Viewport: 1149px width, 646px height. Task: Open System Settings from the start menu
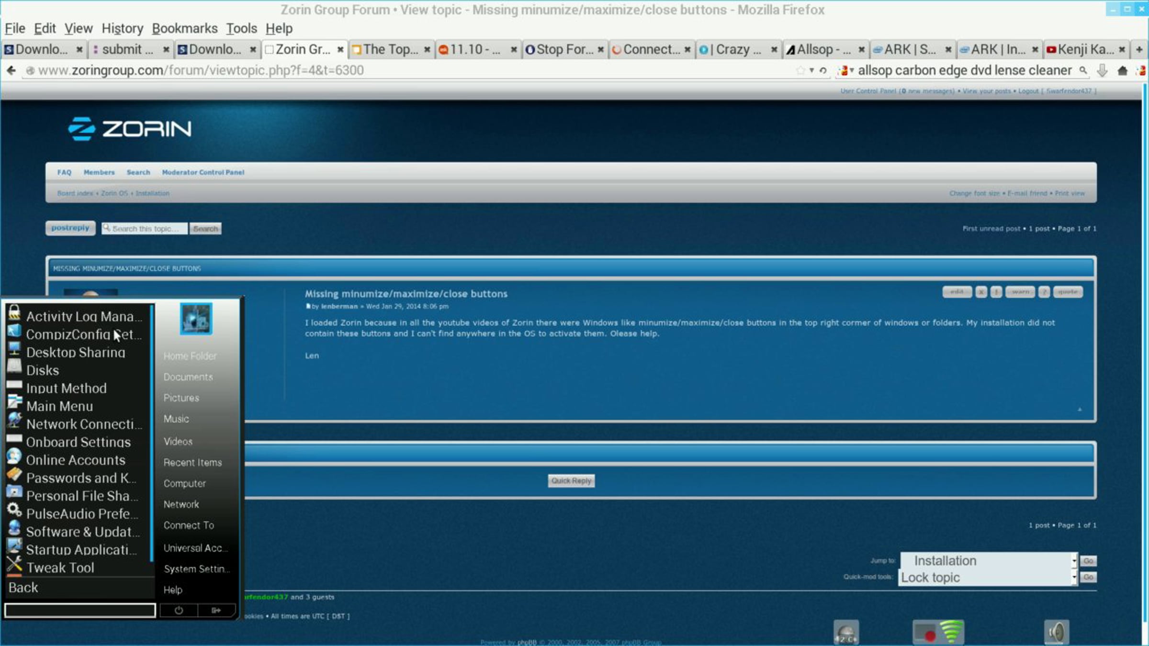(196, 569)
